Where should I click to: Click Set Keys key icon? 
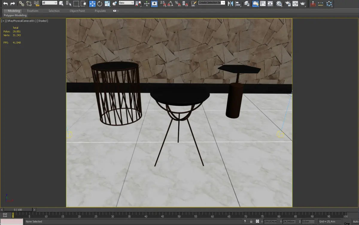(x=347, y=223)
